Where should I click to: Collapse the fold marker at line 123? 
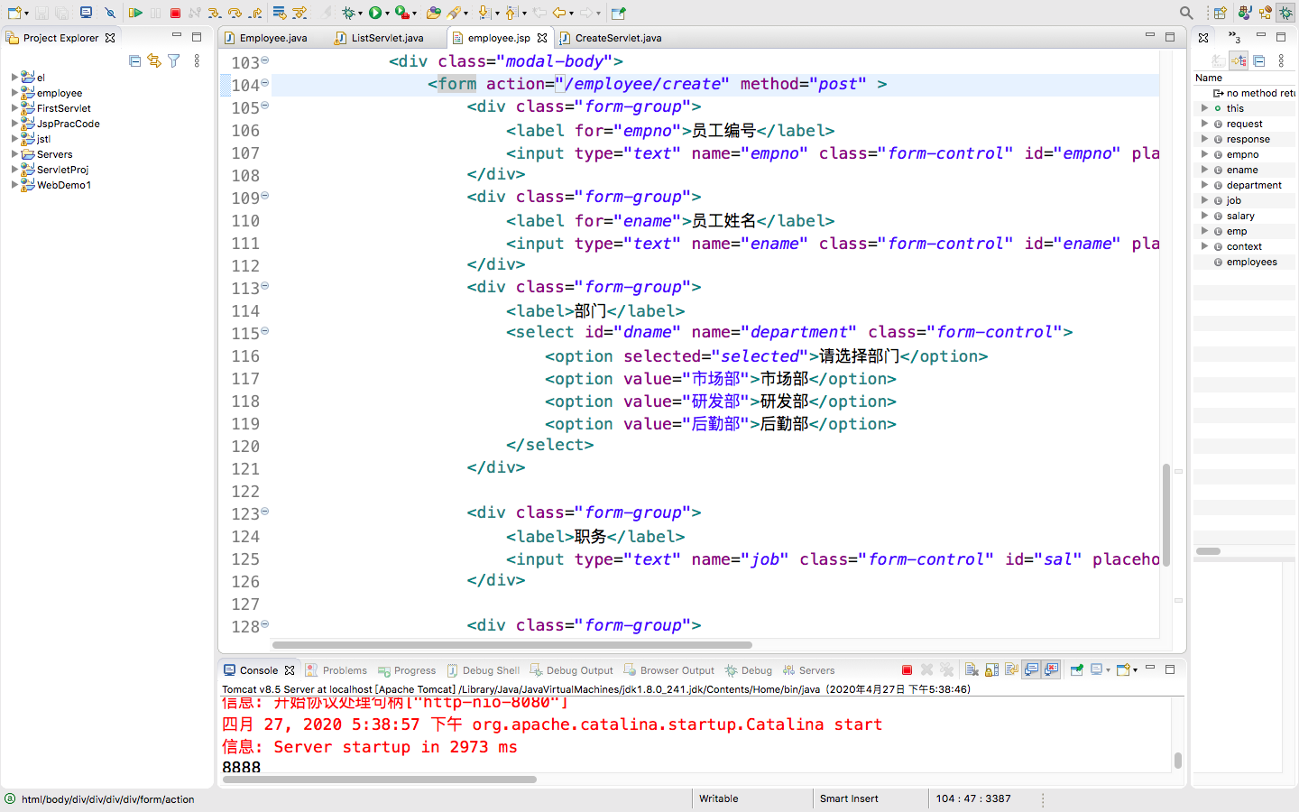click(x=265, y=512)
